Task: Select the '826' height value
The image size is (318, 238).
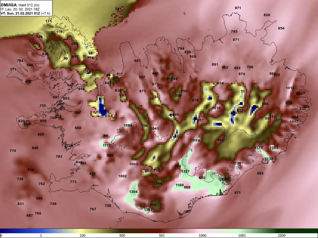Action: point(45,54)
